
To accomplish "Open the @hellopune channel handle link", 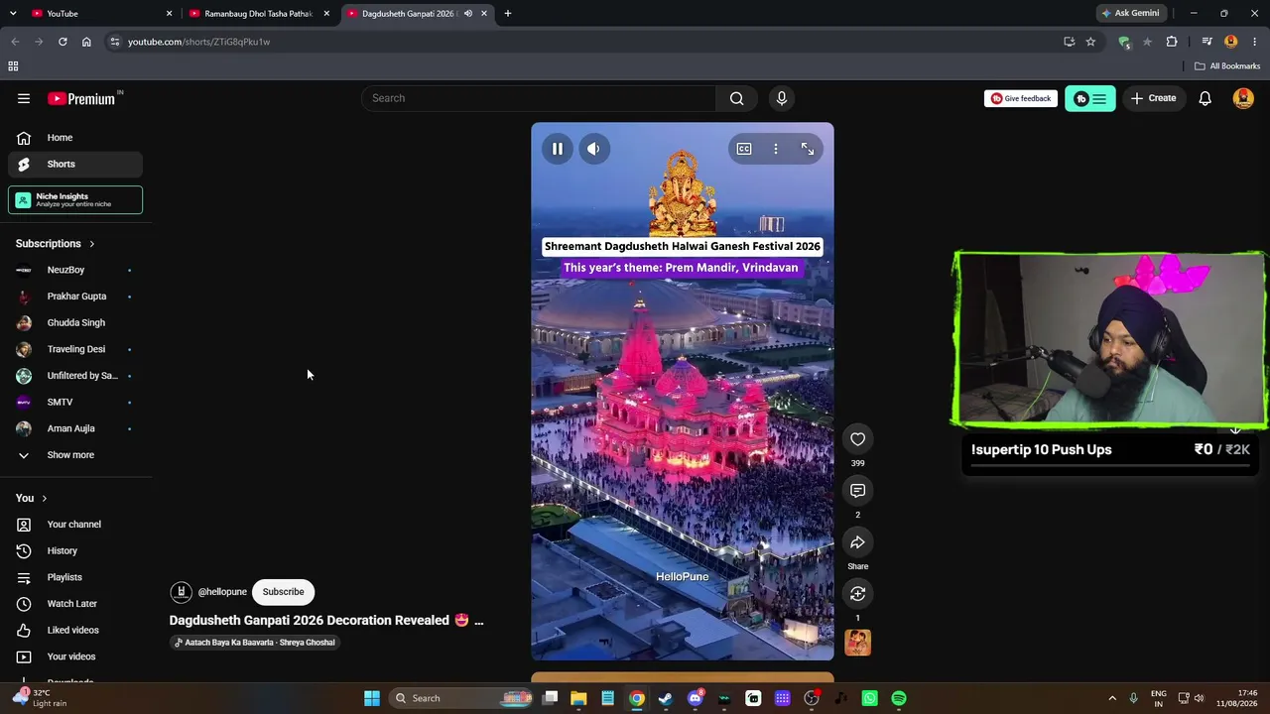I will [x=222, y=592].
